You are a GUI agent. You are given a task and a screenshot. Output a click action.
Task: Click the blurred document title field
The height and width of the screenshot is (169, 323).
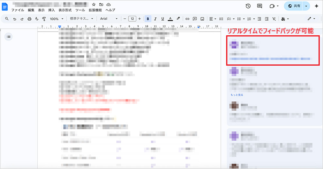[50, 4]
